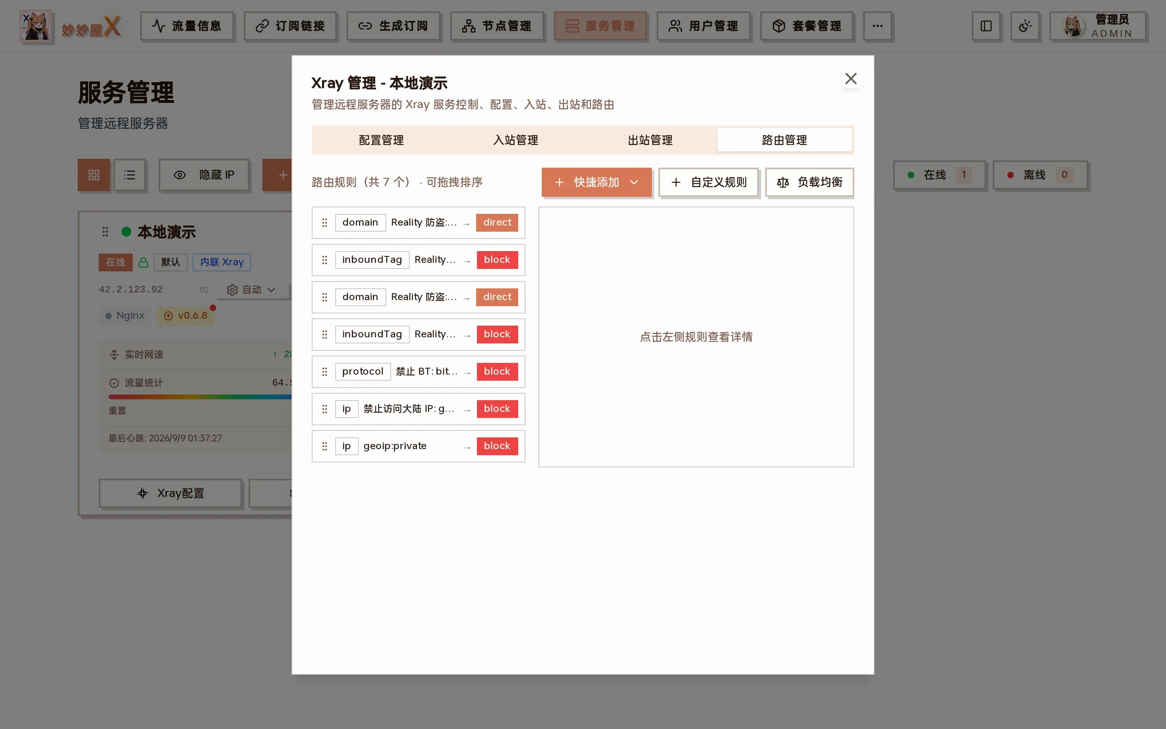This screenshot has width=1166, height=729.
Task: Open the 流量信息 traffic info page
Action: click(187, 26)
